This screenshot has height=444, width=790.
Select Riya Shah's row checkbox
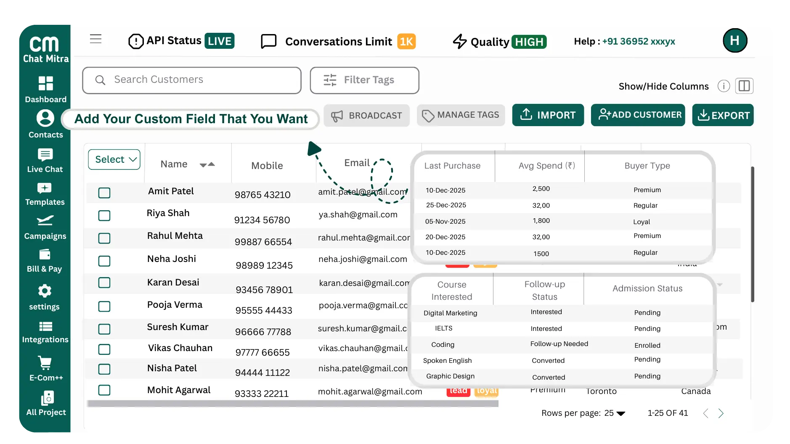tap(104, 216)
